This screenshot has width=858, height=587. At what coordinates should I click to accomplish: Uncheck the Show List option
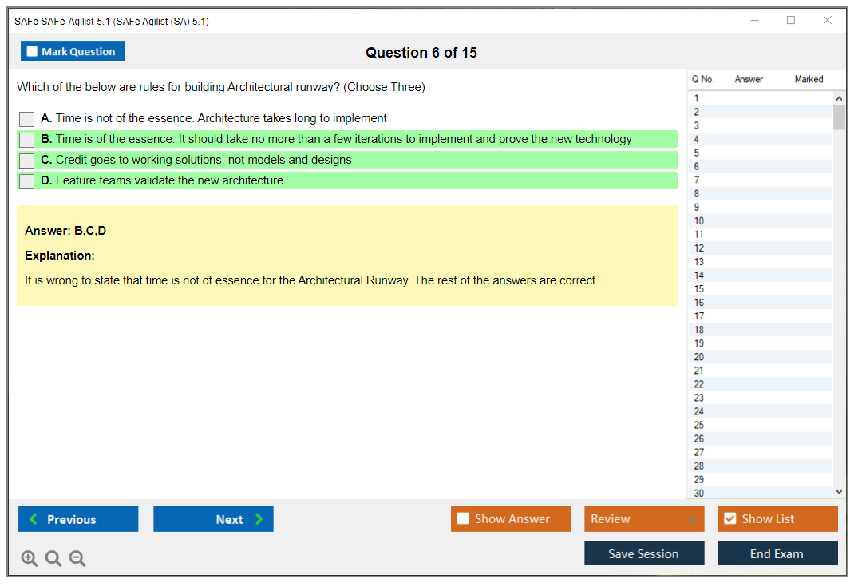[729, 519]
